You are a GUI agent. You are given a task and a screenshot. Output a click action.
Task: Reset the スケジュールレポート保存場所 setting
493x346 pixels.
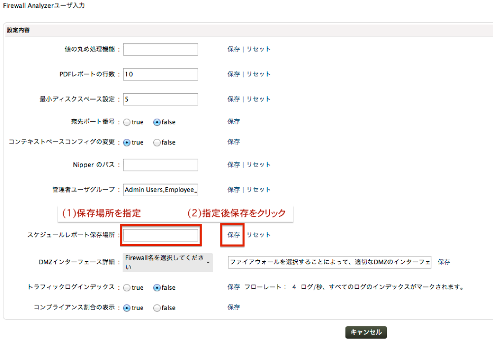258,235
